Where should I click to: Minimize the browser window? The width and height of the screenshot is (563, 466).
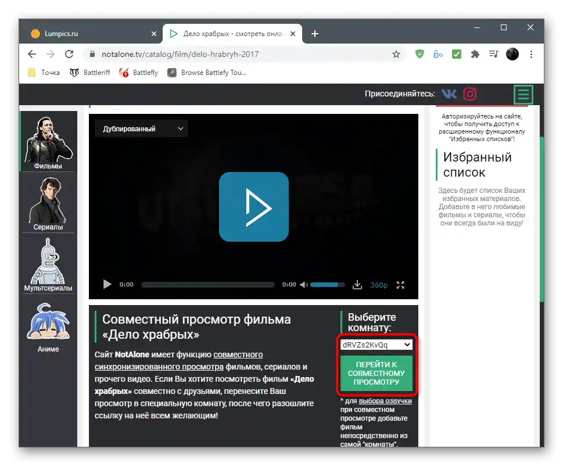[477, 28]
